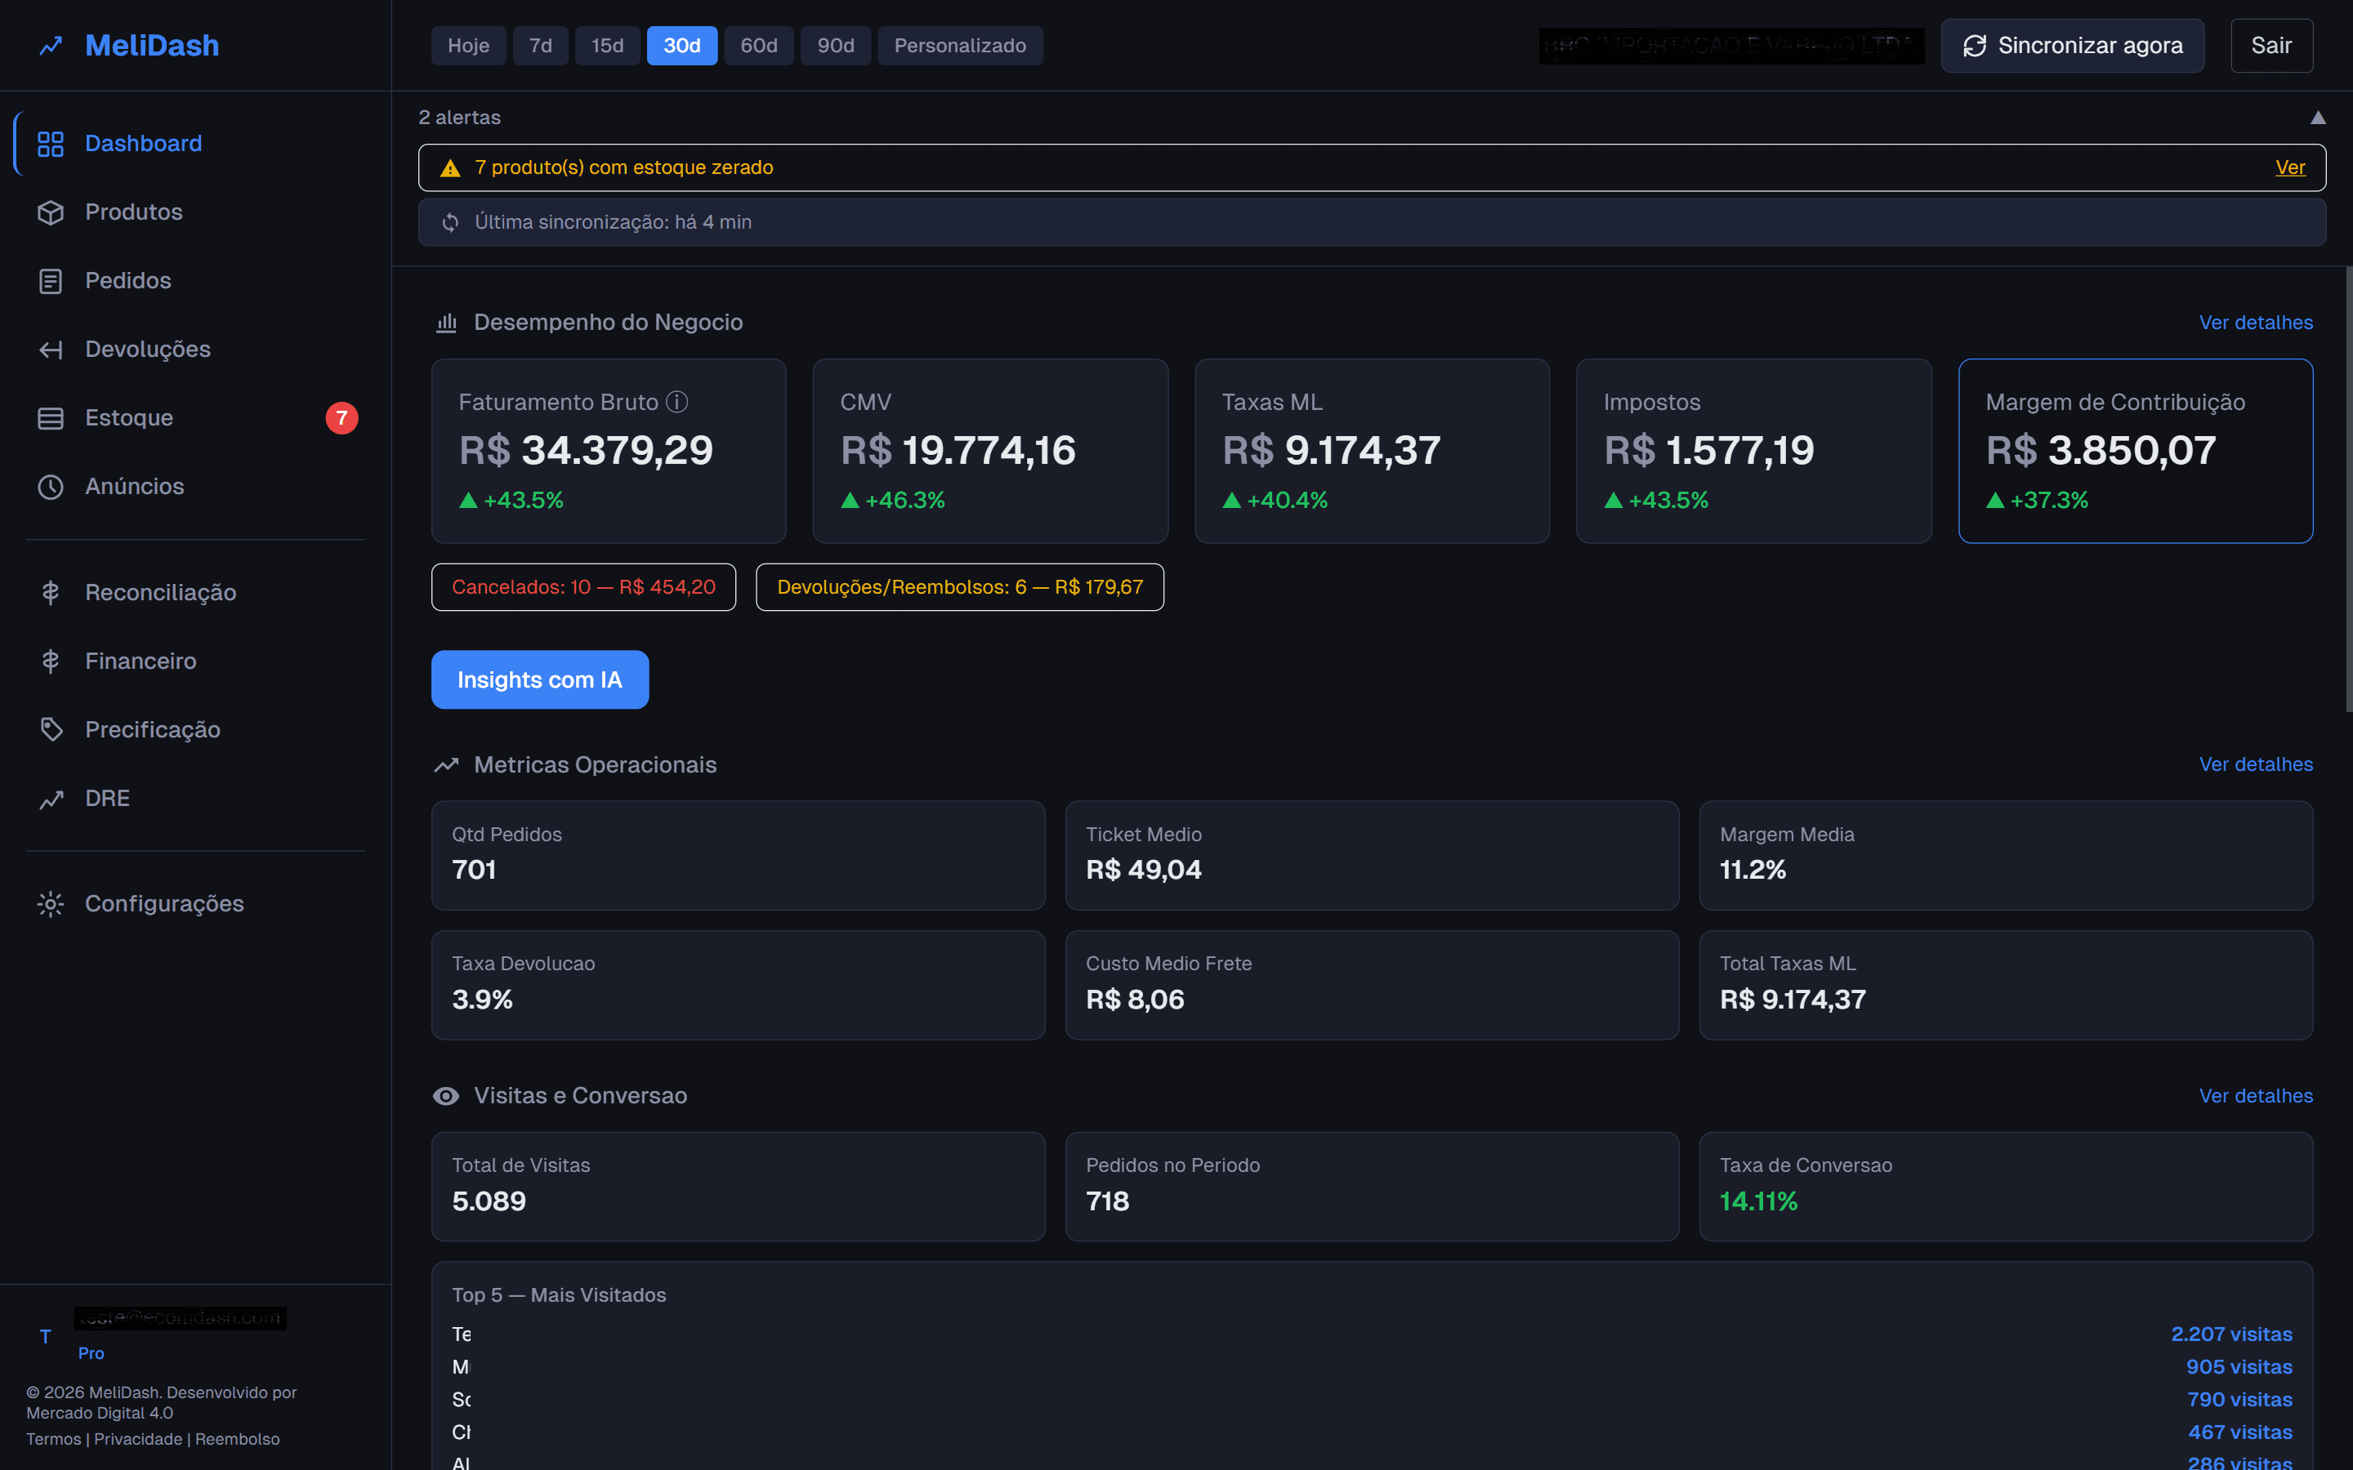This screenshot has width=2353, height=1470.
Task: Select Pedidos in the sidebar
Action: [128, 280]
